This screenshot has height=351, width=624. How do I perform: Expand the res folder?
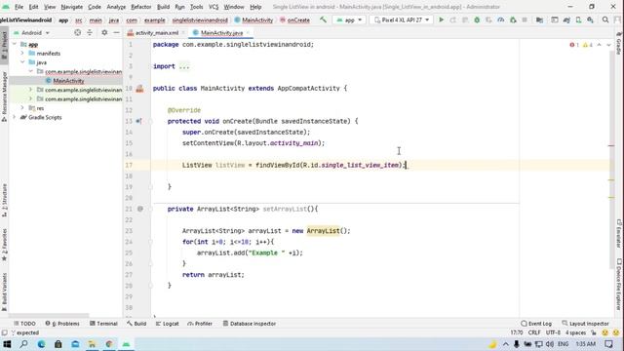22,108
